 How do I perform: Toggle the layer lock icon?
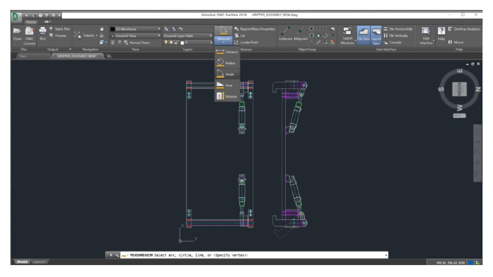(x=175, y=42)
